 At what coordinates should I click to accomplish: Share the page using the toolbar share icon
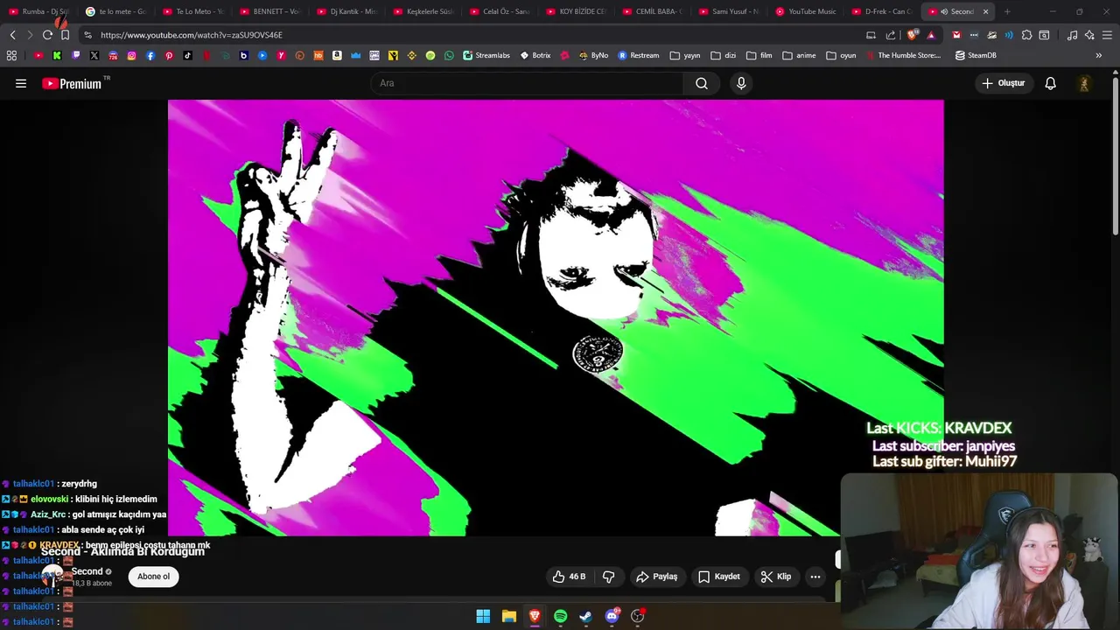pos(891,35)
